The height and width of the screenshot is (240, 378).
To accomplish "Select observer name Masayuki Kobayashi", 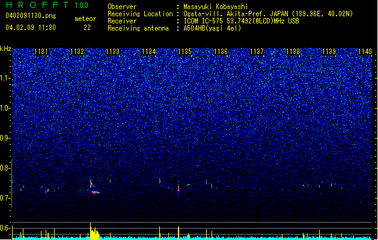I will (216, 7).
